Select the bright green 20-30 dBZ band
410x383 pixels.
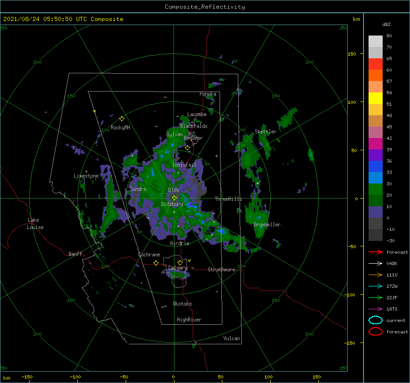point(375,189)
